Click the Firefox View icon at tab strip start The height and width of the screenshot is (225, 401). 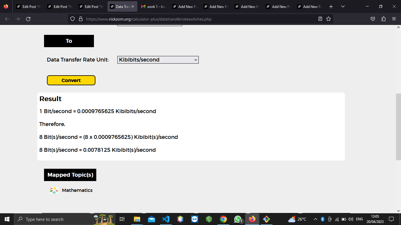pyautogui.click(x=6, y=6)
